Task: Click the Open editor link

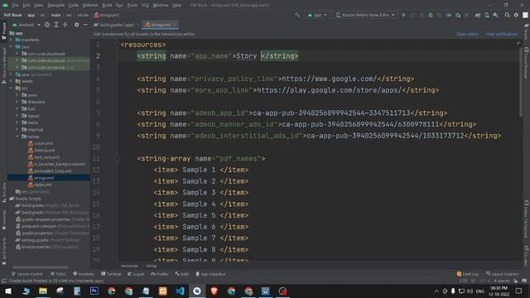Action: 467,34
